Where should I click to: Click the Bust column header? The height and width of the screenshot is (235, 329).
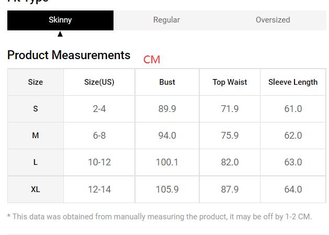point(167,82)
